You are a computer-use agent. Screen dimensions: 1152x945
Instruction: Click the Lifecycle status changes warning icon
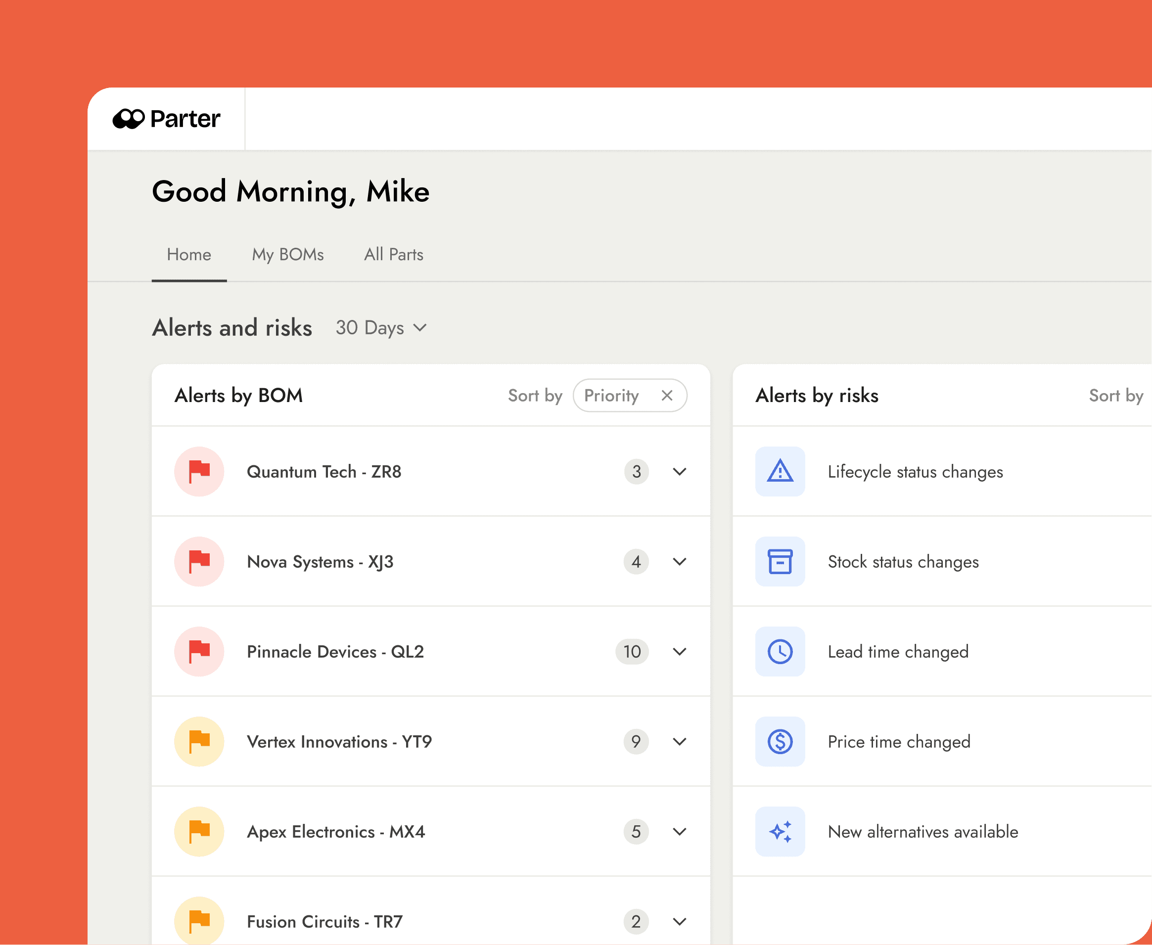pyautogui.click(x=780, y=471)
